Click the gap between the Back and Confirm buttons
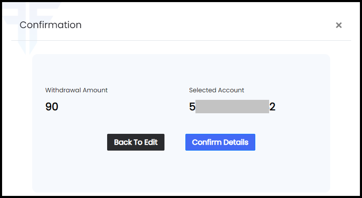 point(175,142)
